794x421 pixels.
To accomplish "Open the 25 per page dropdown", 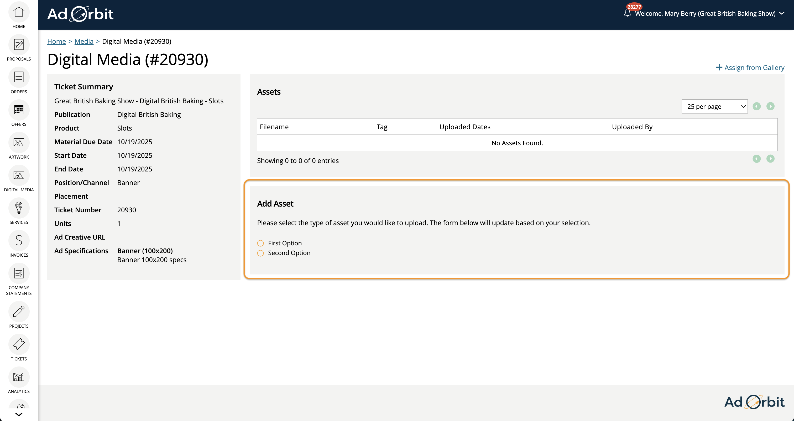I will coord(714,106).
